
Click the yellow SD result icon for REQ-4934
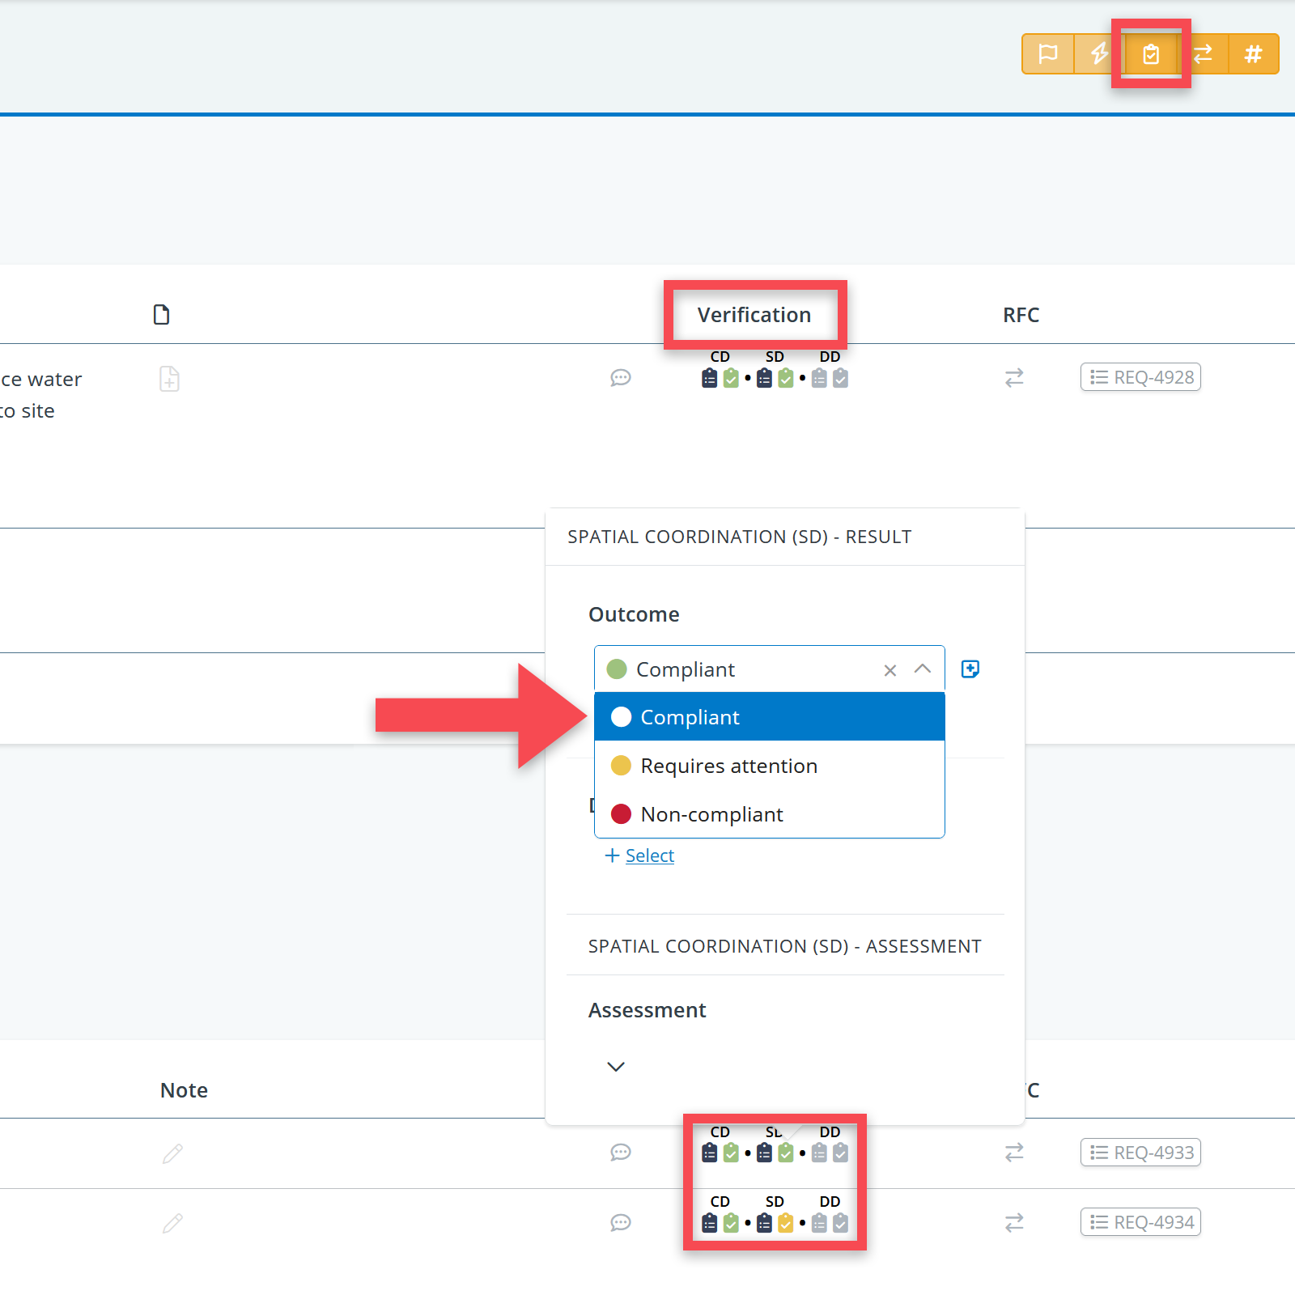click(x=785, y=1223)
